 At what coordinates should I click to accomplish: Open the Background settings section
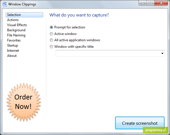click(x=16, y=30)
